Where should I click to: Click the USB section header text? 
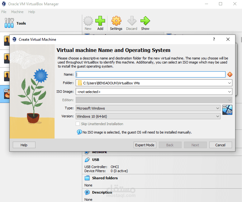pos(96,160)
